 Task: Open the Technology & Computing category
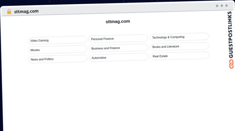click(x=179, y=37)
